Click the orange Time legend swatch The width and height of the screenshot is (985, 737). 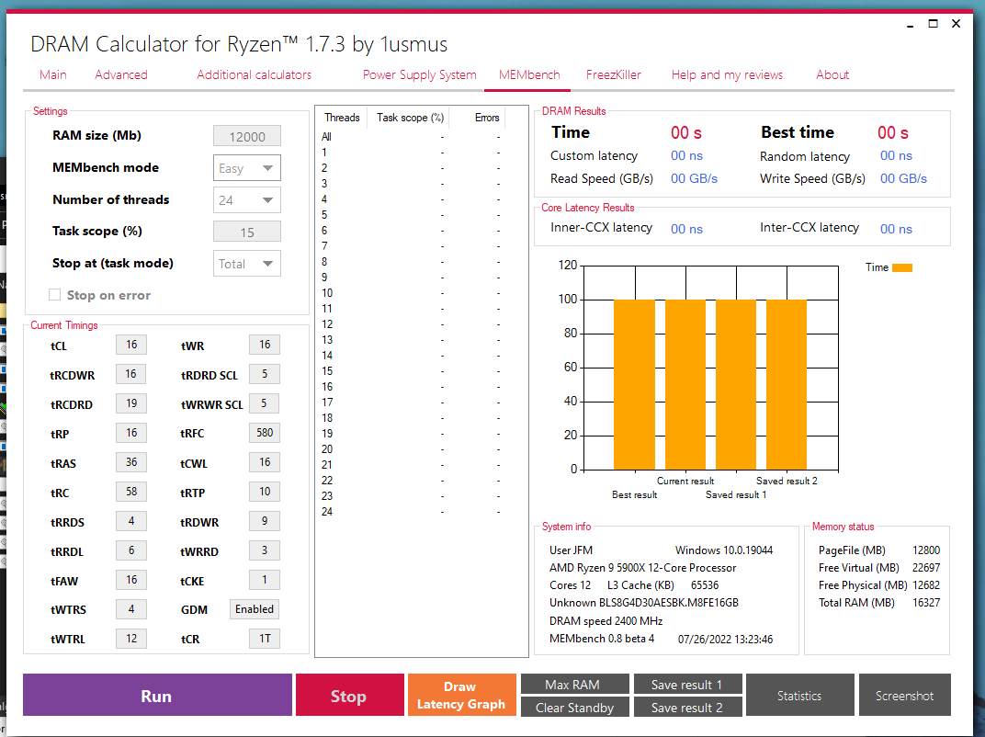coord(902,267)
